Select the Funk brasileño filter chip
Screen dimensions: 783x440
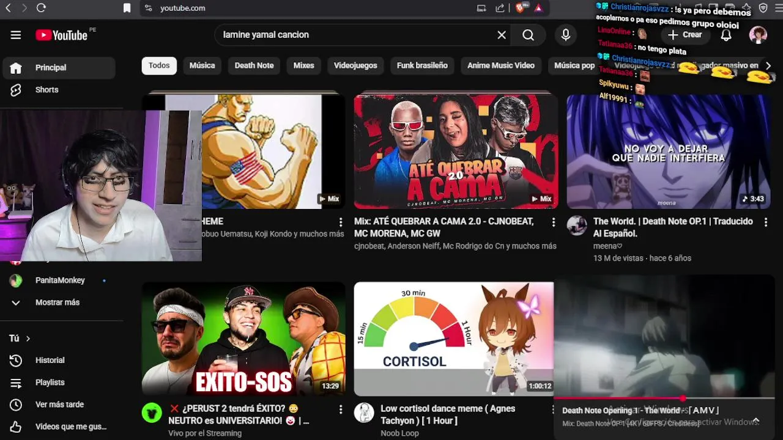[x=422, y=65]
